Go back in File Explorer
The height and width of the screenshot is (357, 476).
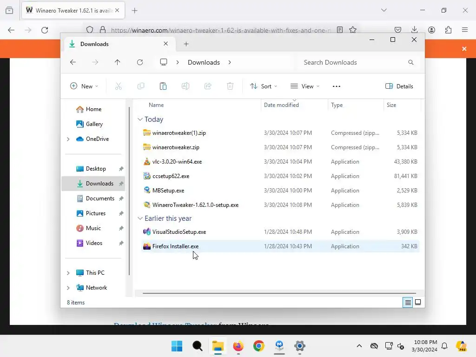coord(73,62)
